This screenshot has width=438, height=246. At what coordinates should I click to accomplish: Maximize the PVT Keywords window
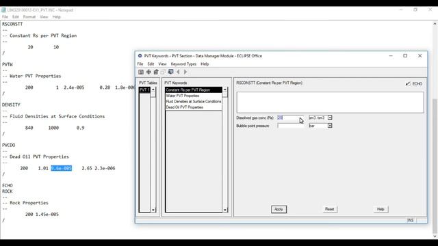click(405, 56)
